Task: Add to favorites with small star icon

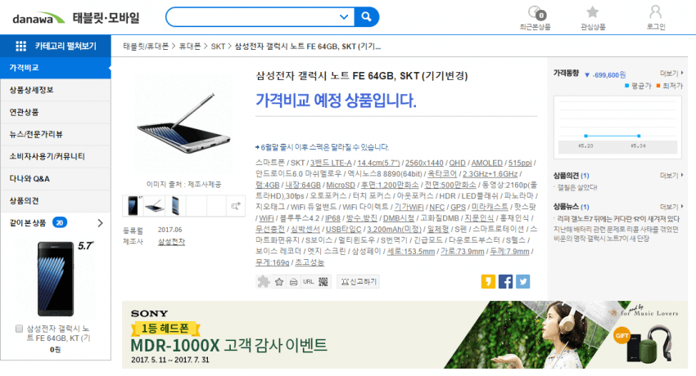Action: point(278,282)
